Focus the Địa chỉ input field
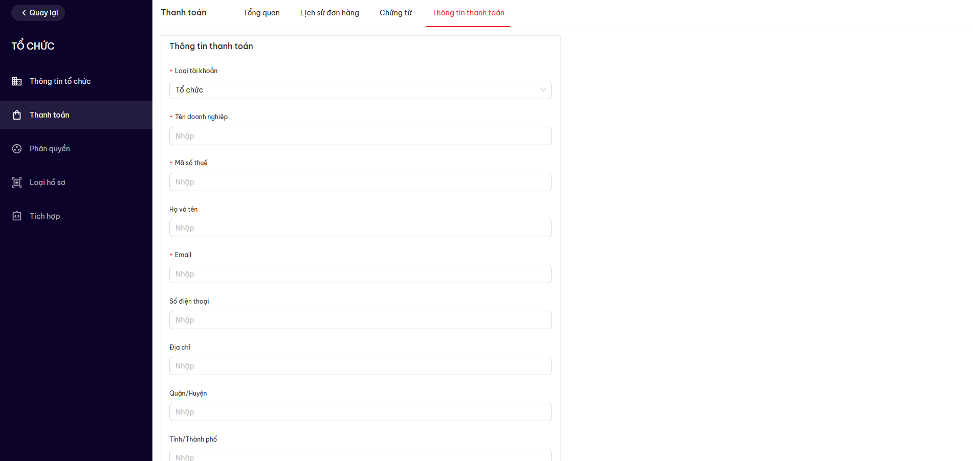The width and height of the screenshot is (973, 461). (361, 366)
